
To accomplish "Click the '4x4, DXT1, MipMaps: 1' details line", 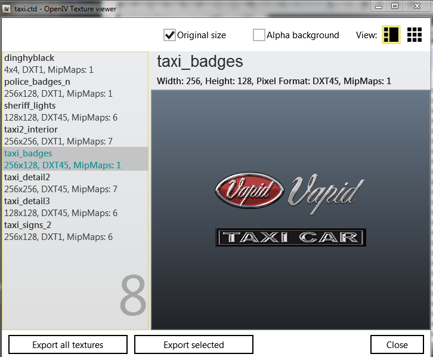I will pyautogui.click(x=48, y=70).
